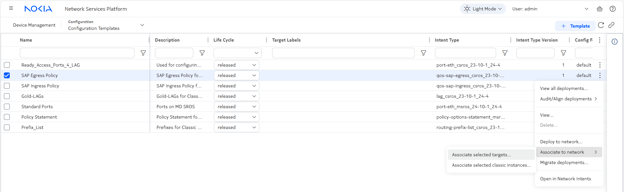624x192 pixels.
Task: Expand the Configuration Templates view selector
Action: click(x=142, y=25)
